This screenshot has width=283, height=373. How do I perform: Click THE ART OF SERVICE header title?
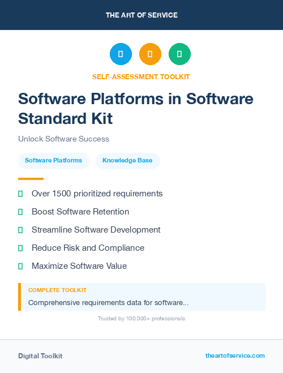tap(141, 15)
